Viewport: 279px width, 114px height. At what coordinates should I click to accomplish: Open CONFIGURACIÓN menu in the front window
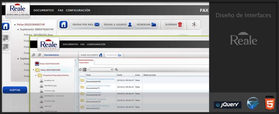click(96, 44)
